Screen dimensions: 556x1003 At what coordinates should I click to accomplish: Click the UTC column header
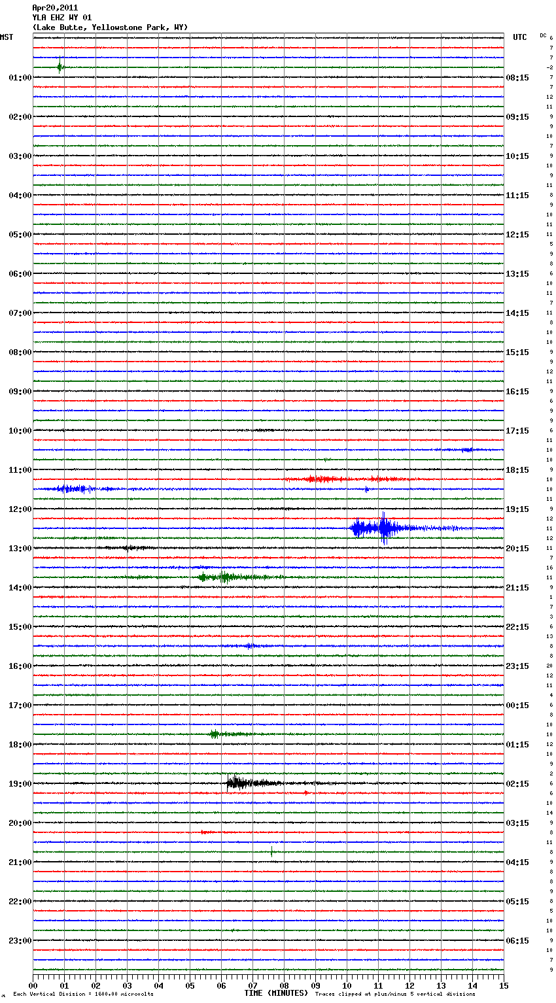click(520, 37)
